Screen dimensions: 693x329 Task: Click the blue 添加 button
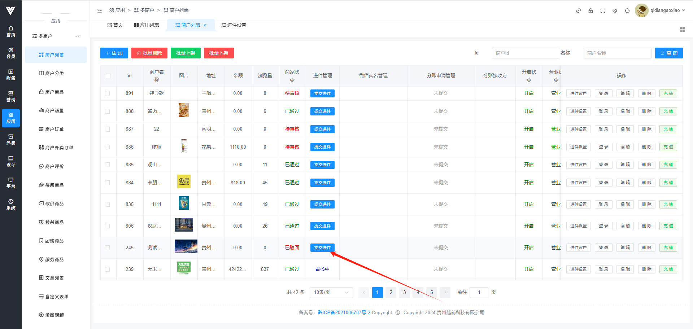114,53
